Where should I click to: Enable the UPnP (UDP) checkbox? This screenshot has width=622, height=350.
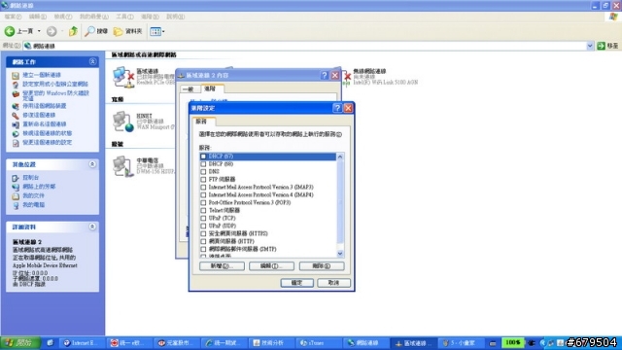point(203,226)
